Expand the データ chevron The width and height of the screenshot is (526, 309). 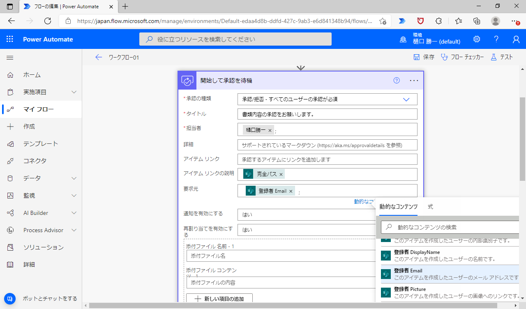click(x=74, y=178)
